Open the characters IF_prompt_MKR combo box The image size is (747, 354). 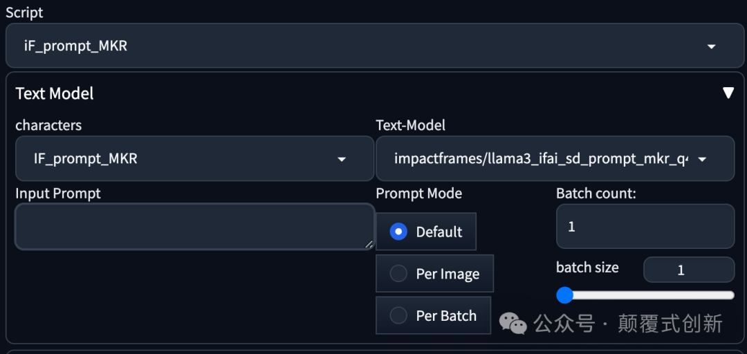(x=180, y=158)
